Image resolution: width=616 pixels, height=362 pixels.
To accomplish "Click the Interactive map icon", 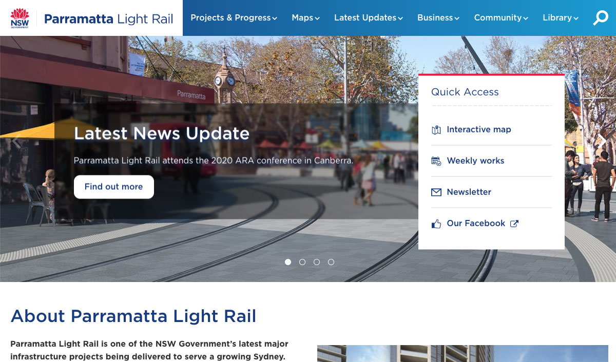I will (436, 130).
